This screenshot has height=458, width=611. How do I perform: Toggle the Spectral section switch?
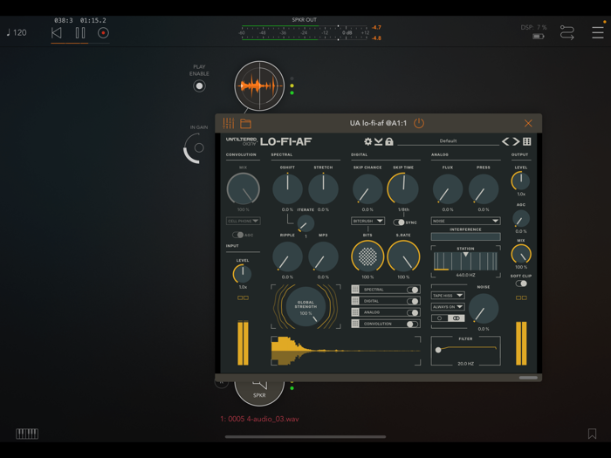click(413, 290)
